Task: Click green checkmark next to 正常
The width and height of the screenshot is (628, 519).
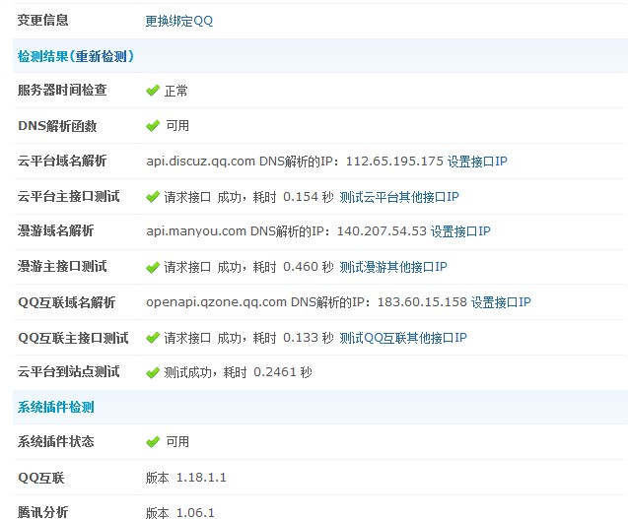Action: click(x=153, y=91)
